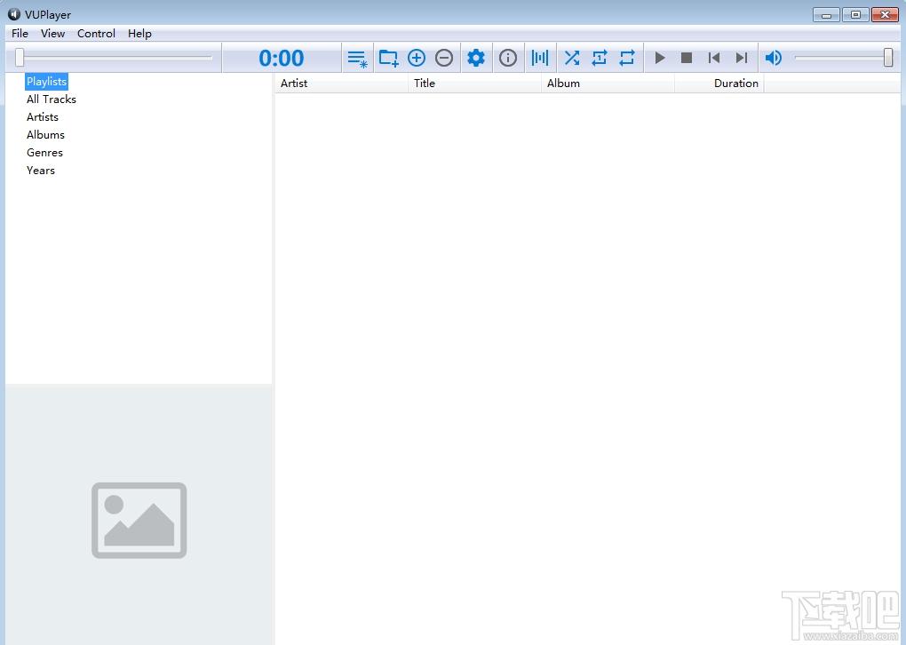This screenshot has width=906, height=645.
Task: Open the Help menu
Action: 139,34
